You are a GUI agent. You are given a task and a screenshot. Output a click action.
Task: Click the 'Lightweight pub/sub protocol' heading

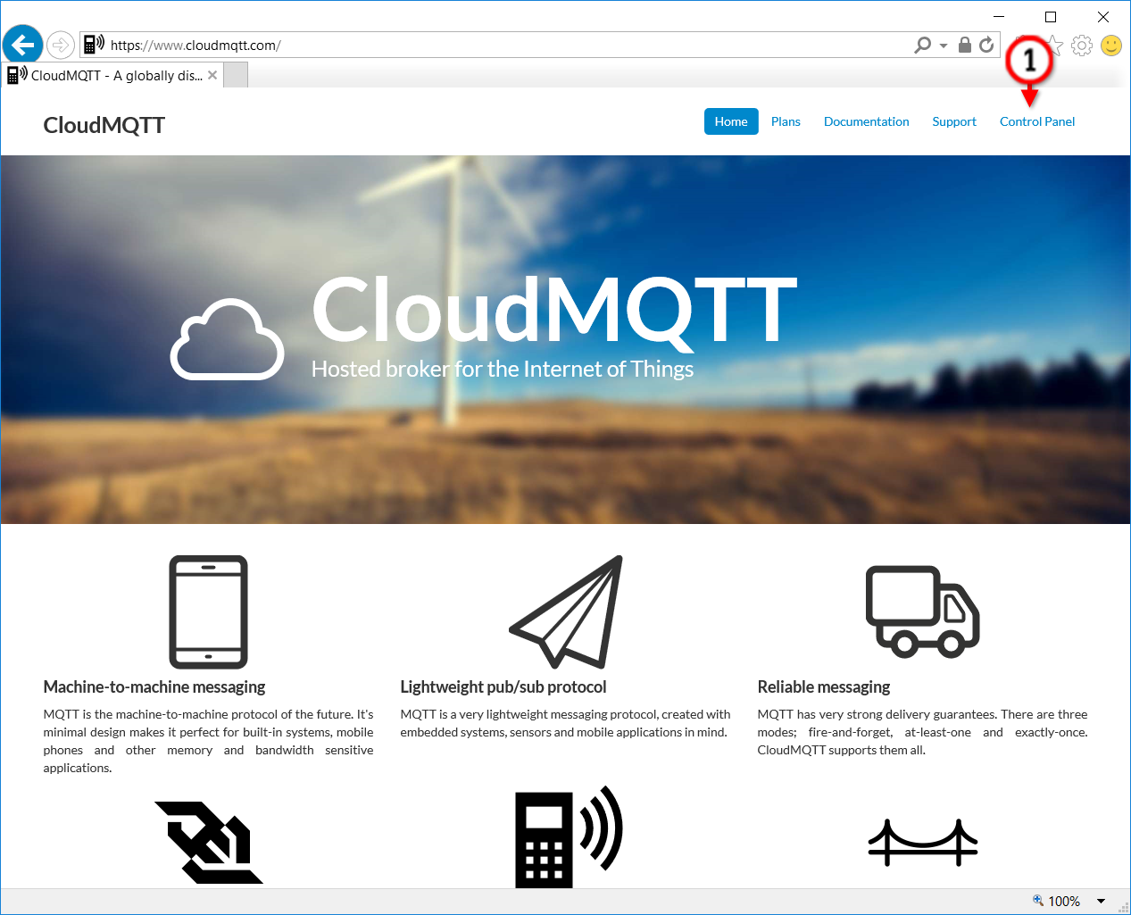(x=503, y=687)
